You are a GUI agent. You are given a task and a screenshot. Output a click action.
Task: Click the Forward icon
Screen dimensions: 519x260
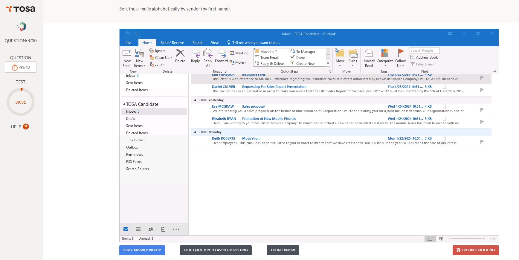tap(221, 54)
